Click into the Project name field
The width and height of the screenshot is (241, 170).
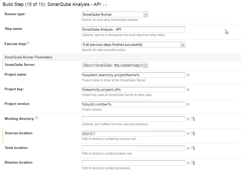point(133,75)
